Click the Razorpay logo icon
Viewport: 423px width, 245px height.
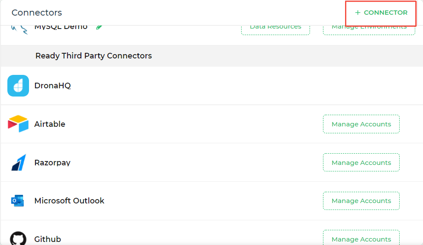coord(18,163)
